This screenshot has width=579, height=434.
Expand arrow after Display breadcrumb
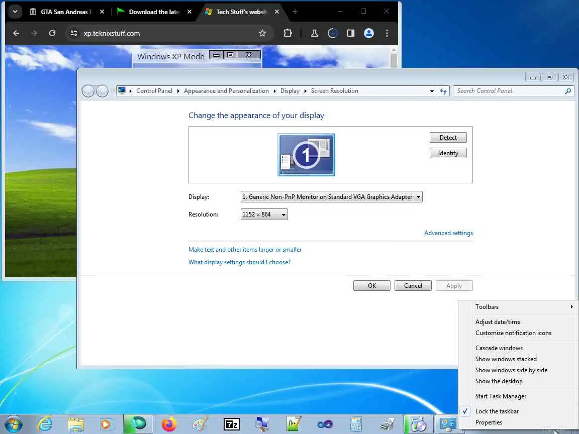[305, 91]
